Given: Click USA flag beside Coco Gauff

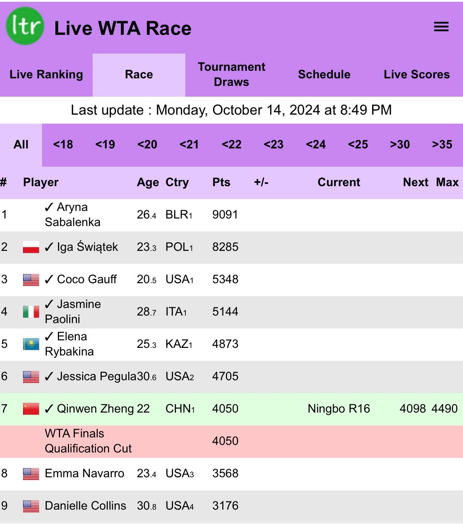Looking at the screenshot, I should 31,280.
